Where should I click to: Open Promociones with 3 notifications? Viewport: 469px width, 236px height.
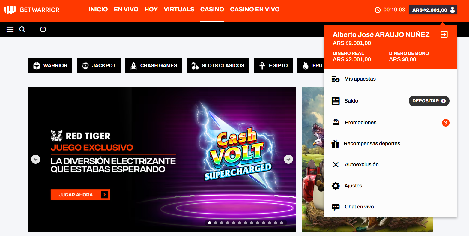tap(390, 123)
